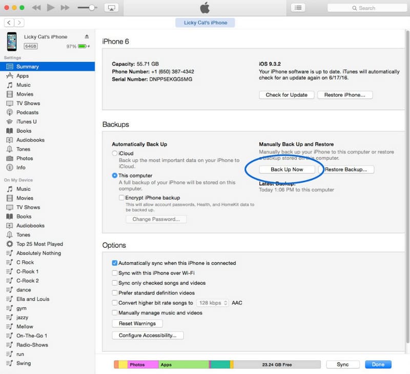Click the play button in toolbar
410x374 pixels.
click(51, 8)
